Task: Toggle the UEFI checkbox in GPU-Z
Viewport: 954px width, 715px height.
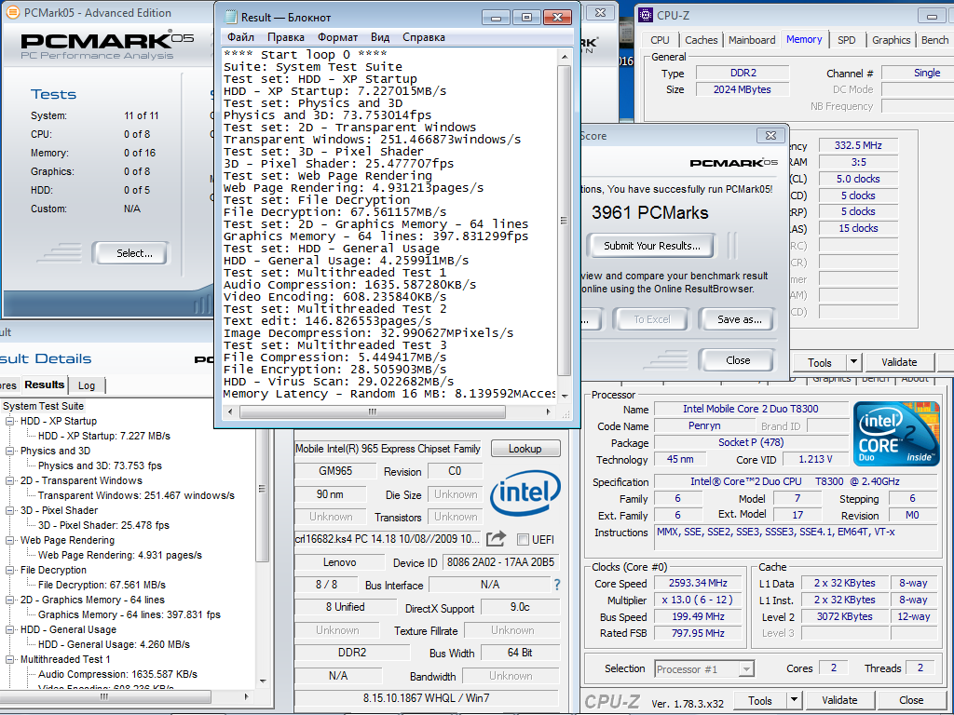Action: [523, 539]
